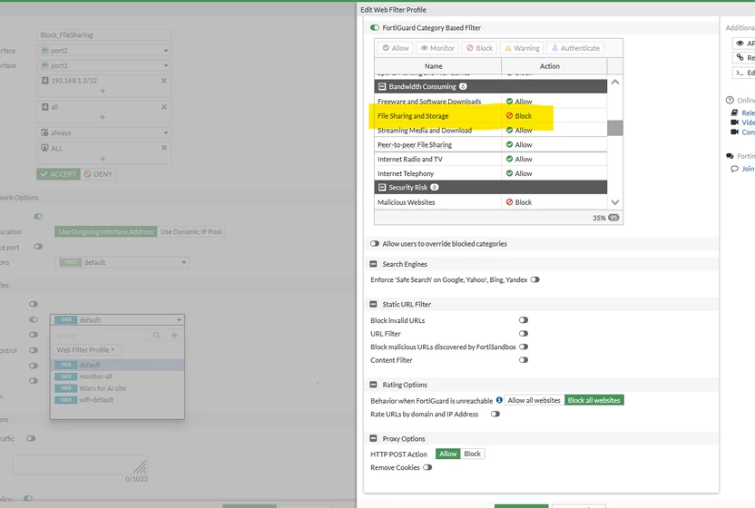Toggle FortiGuard Category Based Filter switch
The image size is (755, 508).
click(x=375, y=28)
